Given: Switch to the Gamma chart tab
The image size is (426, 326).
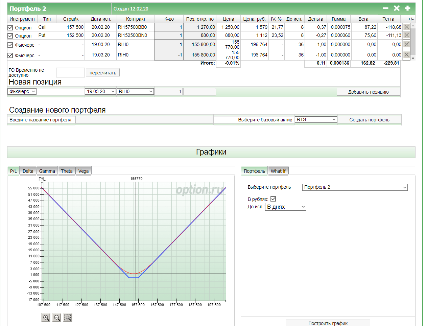Looking at the screenshot, I should [x=47, y=171].
